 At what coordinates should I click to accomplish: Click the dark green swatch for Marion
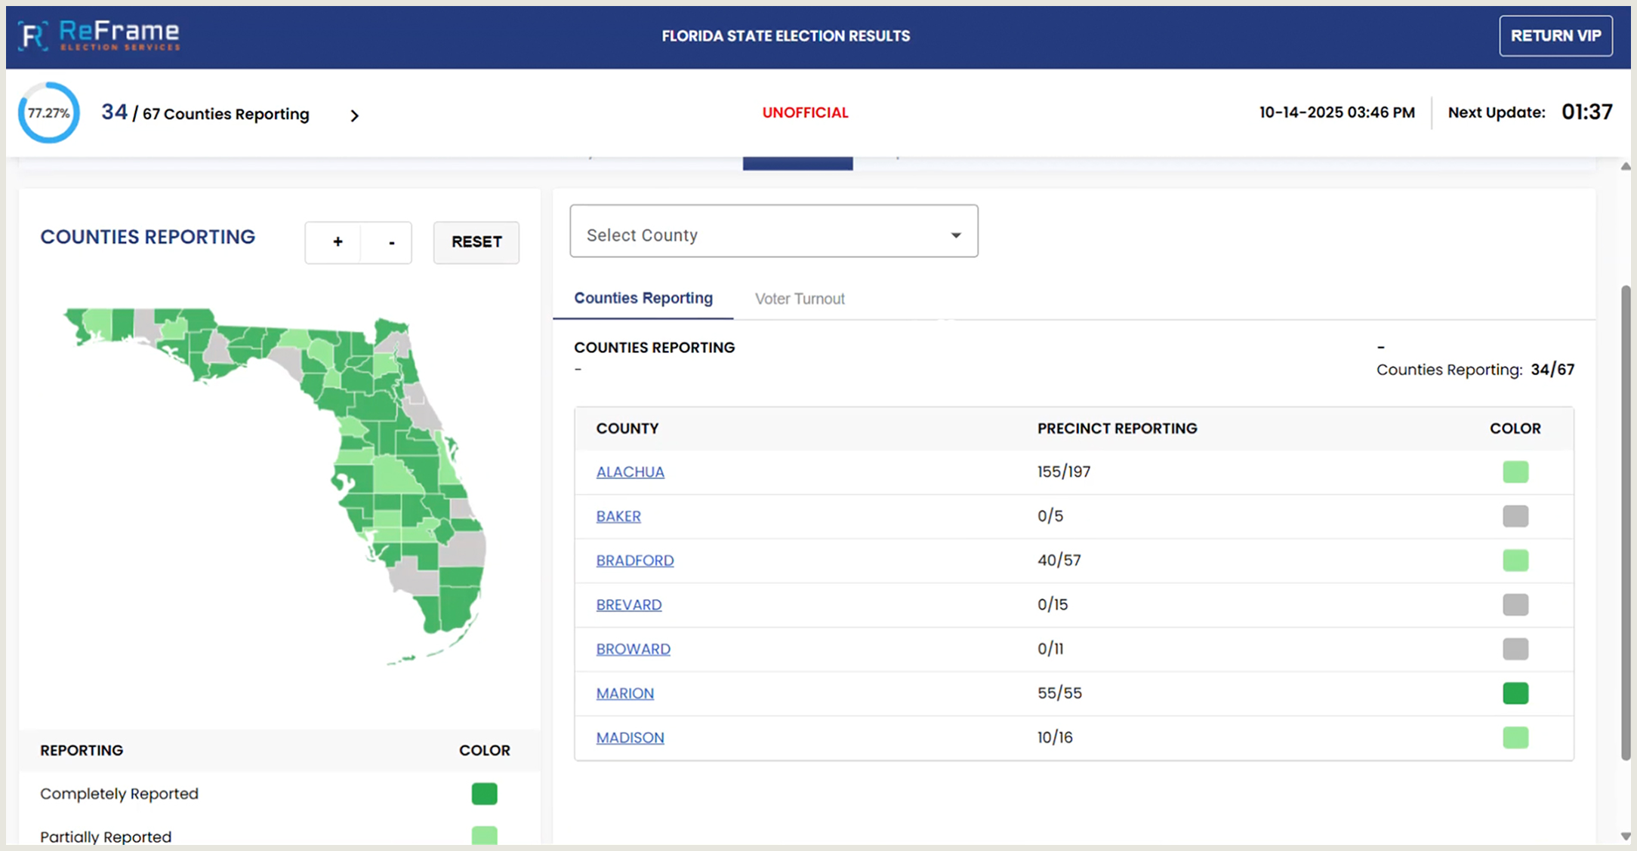[x=1515, y=693]
